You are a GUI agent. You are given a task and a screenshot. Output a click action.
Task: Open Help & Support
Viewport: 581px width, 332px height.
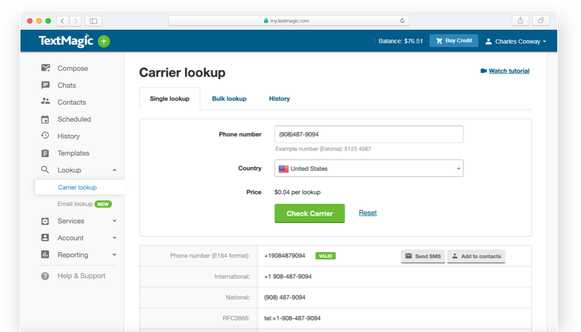(x=81, y=276)
